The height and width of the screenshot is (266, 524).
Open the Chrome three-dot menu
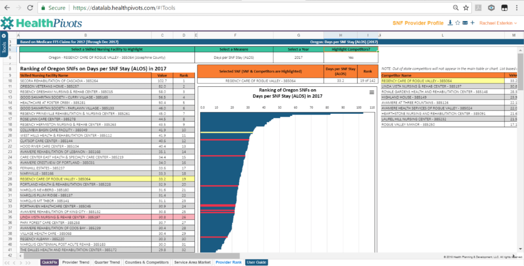click(x=516, y=8)
